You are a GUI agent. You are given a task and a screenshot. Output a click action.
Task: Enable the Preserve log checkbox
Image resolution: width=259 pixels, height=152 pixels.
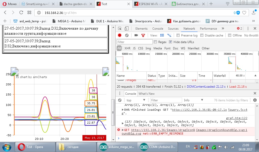178,35
